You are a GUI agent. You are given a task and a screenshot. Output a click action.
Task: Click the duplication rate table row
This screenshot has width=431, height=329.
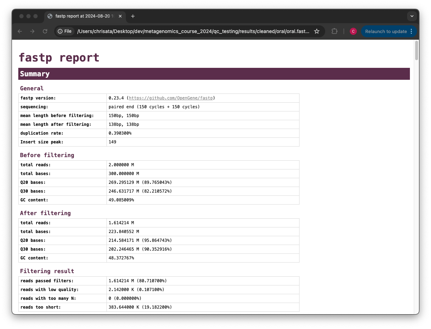[159, 133]
